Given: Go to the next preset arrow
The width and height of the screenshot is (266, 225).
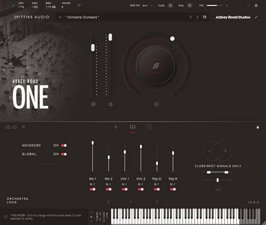Looking at the screenshot, I should coord(197,17).
